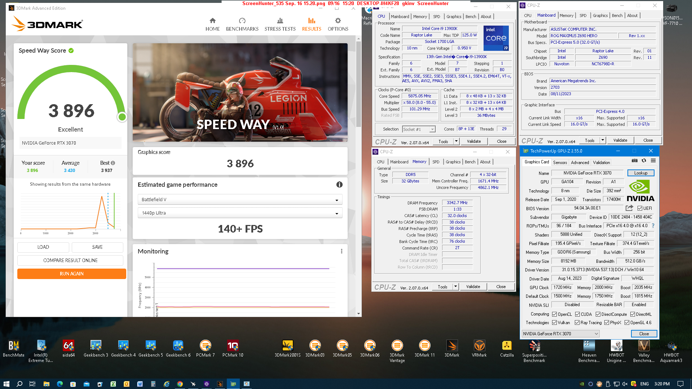Open GPU-Z hamburger menu
692x389 pixels.
tap(653, 161)
